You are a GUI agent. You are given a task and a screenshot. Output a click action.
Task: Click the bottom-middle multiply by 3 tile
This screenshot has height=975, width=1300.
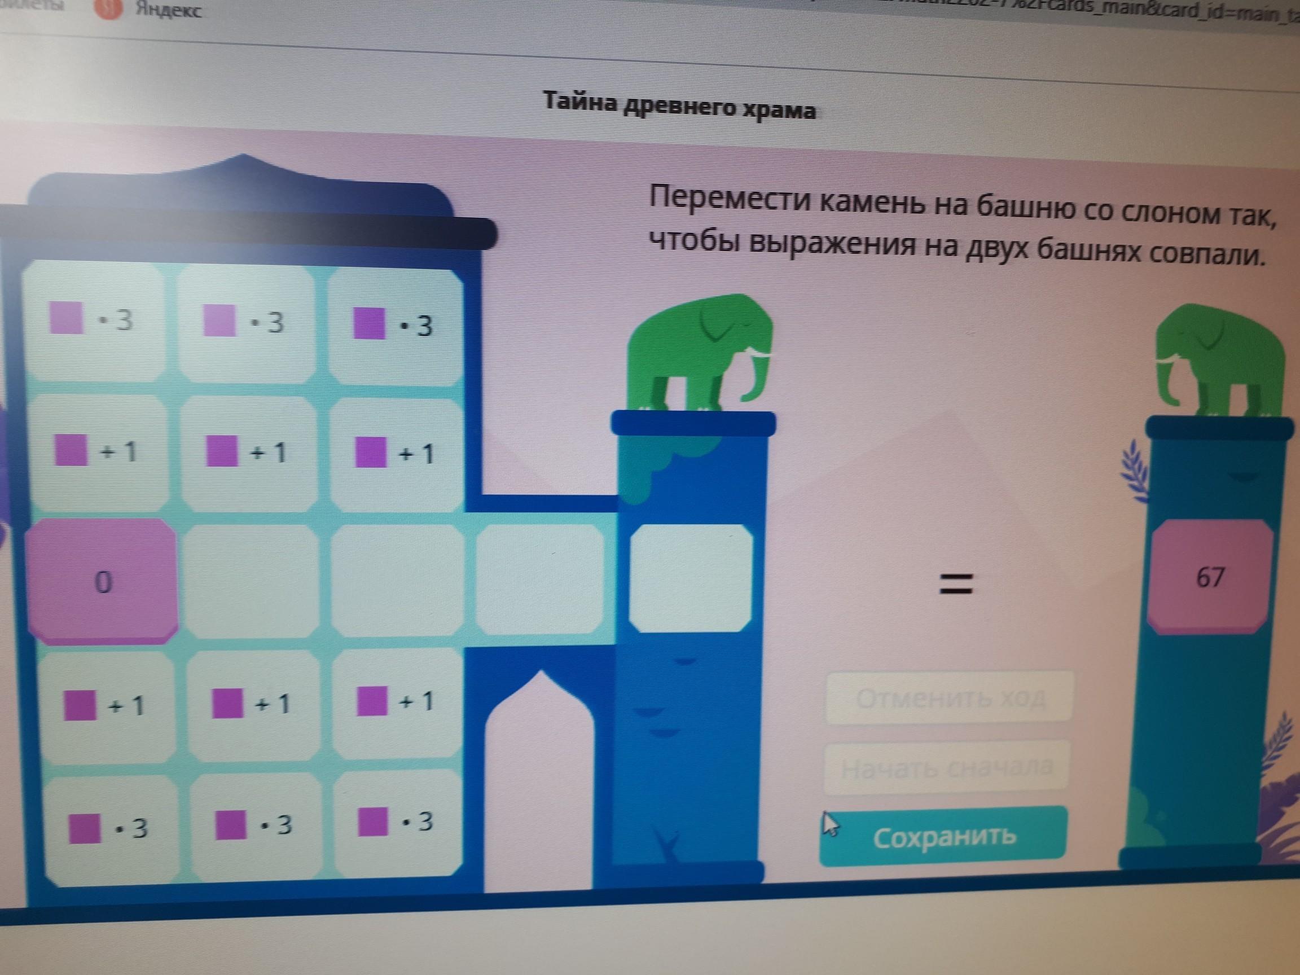[x=254, y=824]
